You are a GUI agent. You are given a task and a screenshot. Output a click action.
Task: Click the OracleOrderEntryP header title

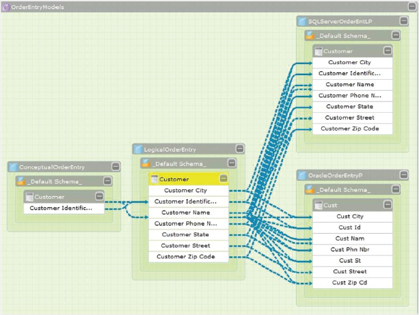(336, 176)
